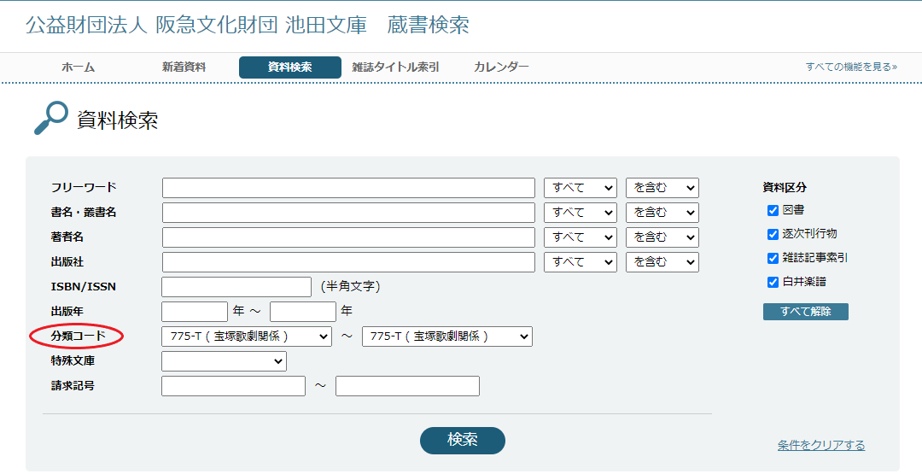Click the 書名・叢書名 text field
This screenshot has height=474, width=922.
pos(348,213)
